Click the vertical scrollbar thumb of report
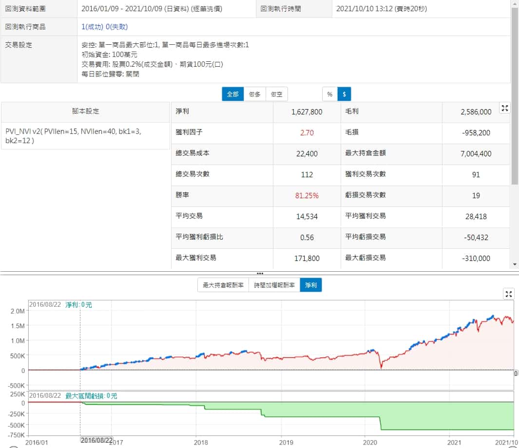Image resolution: width=519 pixels, height=448 pixels. (x=515, y=97)
